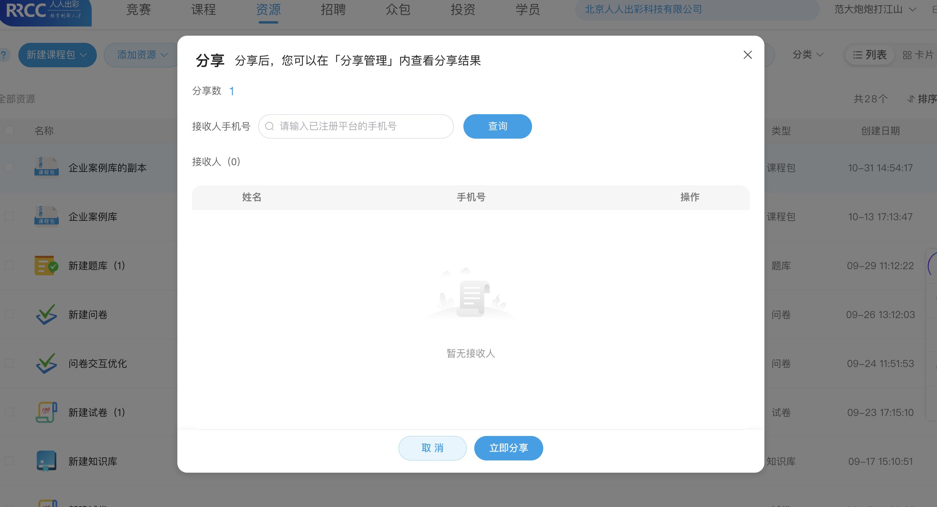
Task: Check the checkbox next to 企业案例库
Action: coord(9,216)
